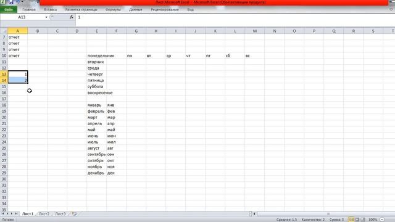The height and width of the screenshot is (222, 395).
Task: Click the Insert Function fx icon
Action: (x=72, y=17)
